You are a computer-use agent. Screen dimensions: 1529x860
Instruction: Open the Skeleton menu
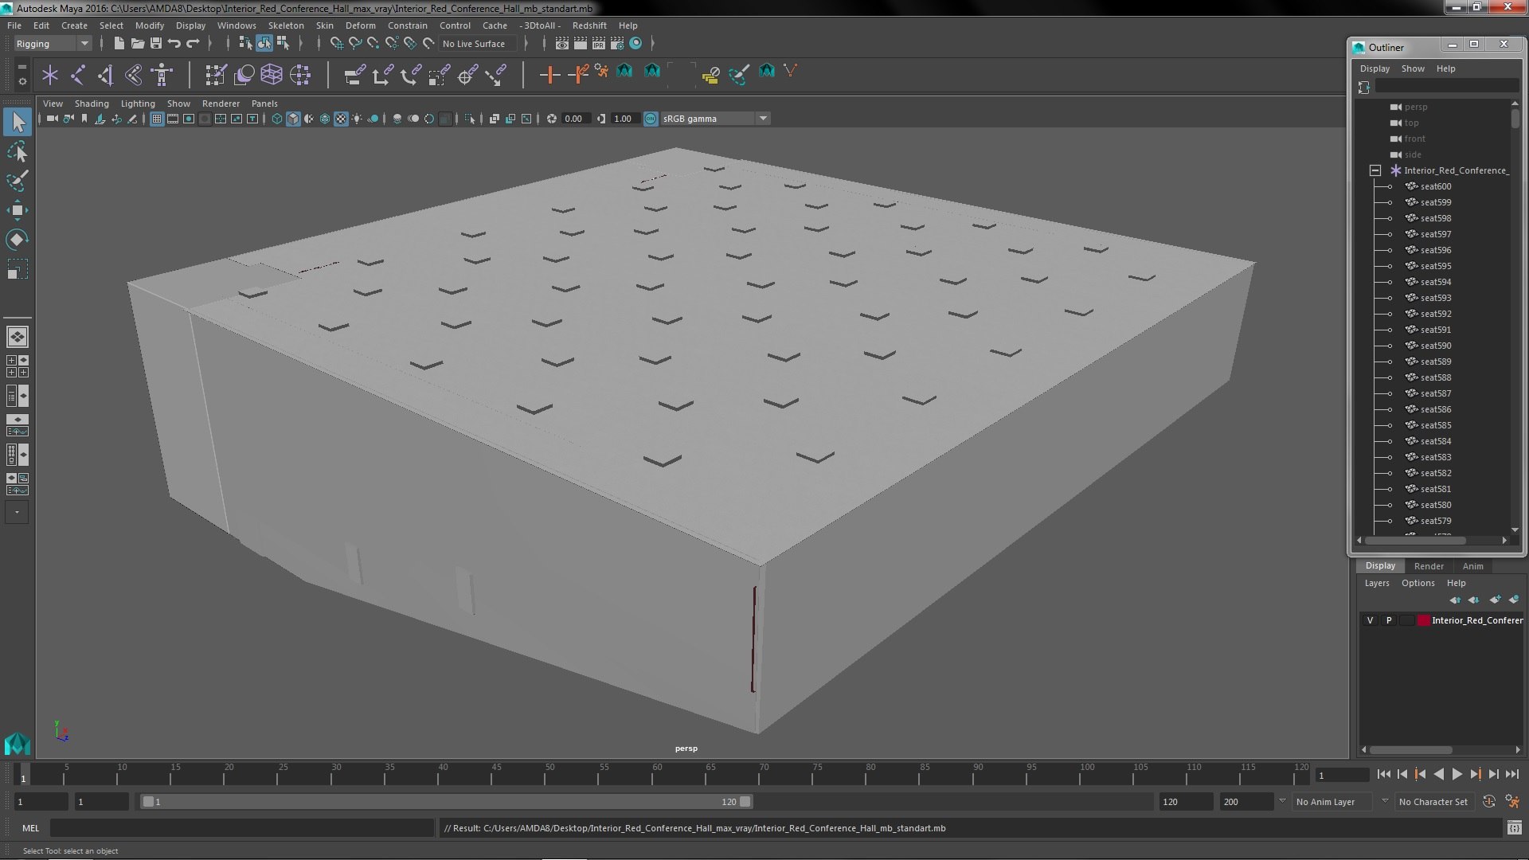pos(285,25)
